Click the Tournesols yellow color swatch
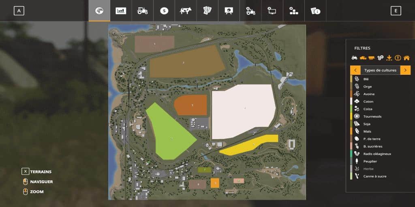Screen dimensions: 415x207 [x=351, y=116]
